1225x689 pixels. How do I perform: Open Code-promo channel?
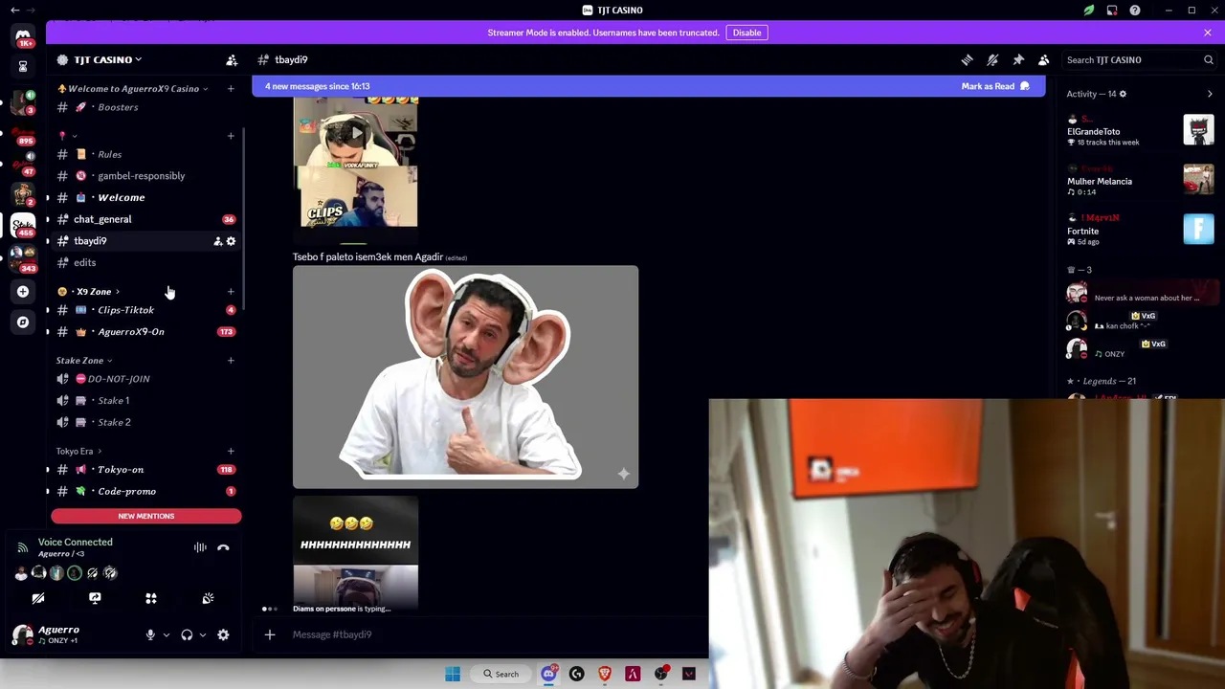coord(144,491)
